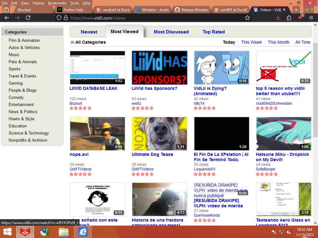Select the Most Discussed tab
Viewport: 318px width, 238px height.
(x=171, y=32)
